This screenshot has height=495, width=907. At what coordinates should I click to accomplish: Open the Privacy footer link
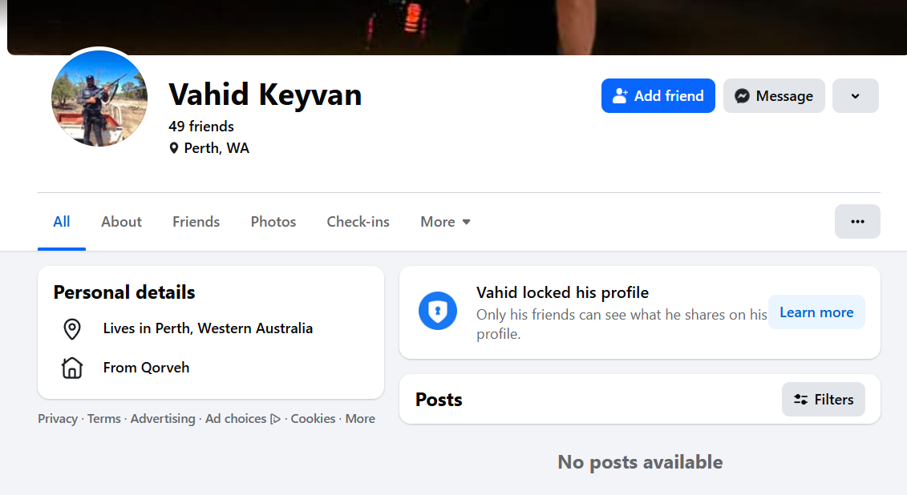click(58, 419)
